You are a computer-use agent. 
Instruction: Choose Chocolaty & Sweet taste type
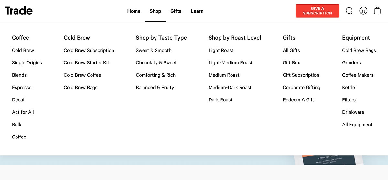(x=156, y=63)
